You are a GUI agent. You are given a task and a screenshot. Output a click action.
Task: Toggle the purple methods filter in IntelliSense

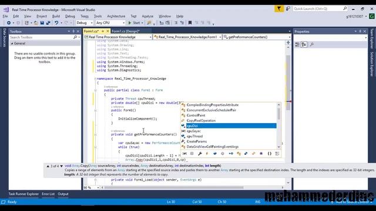(261, 154)
